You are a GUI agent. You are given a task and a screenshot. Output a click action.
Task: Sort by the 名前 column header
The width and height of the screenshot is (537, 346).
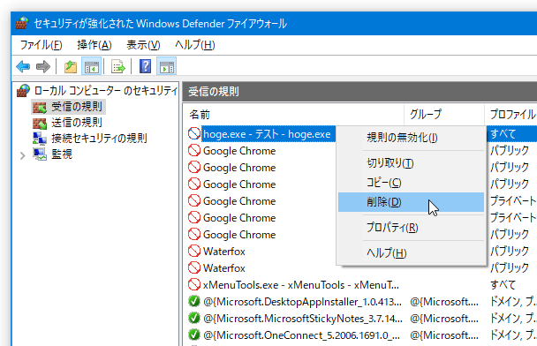click(294, 115)
